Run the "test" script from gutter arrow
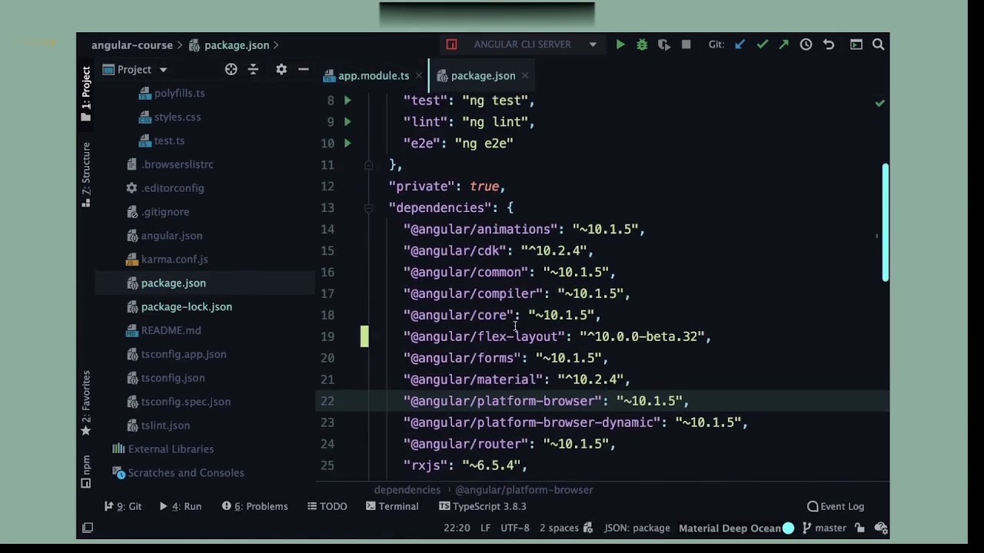 [x=347, y=100]
